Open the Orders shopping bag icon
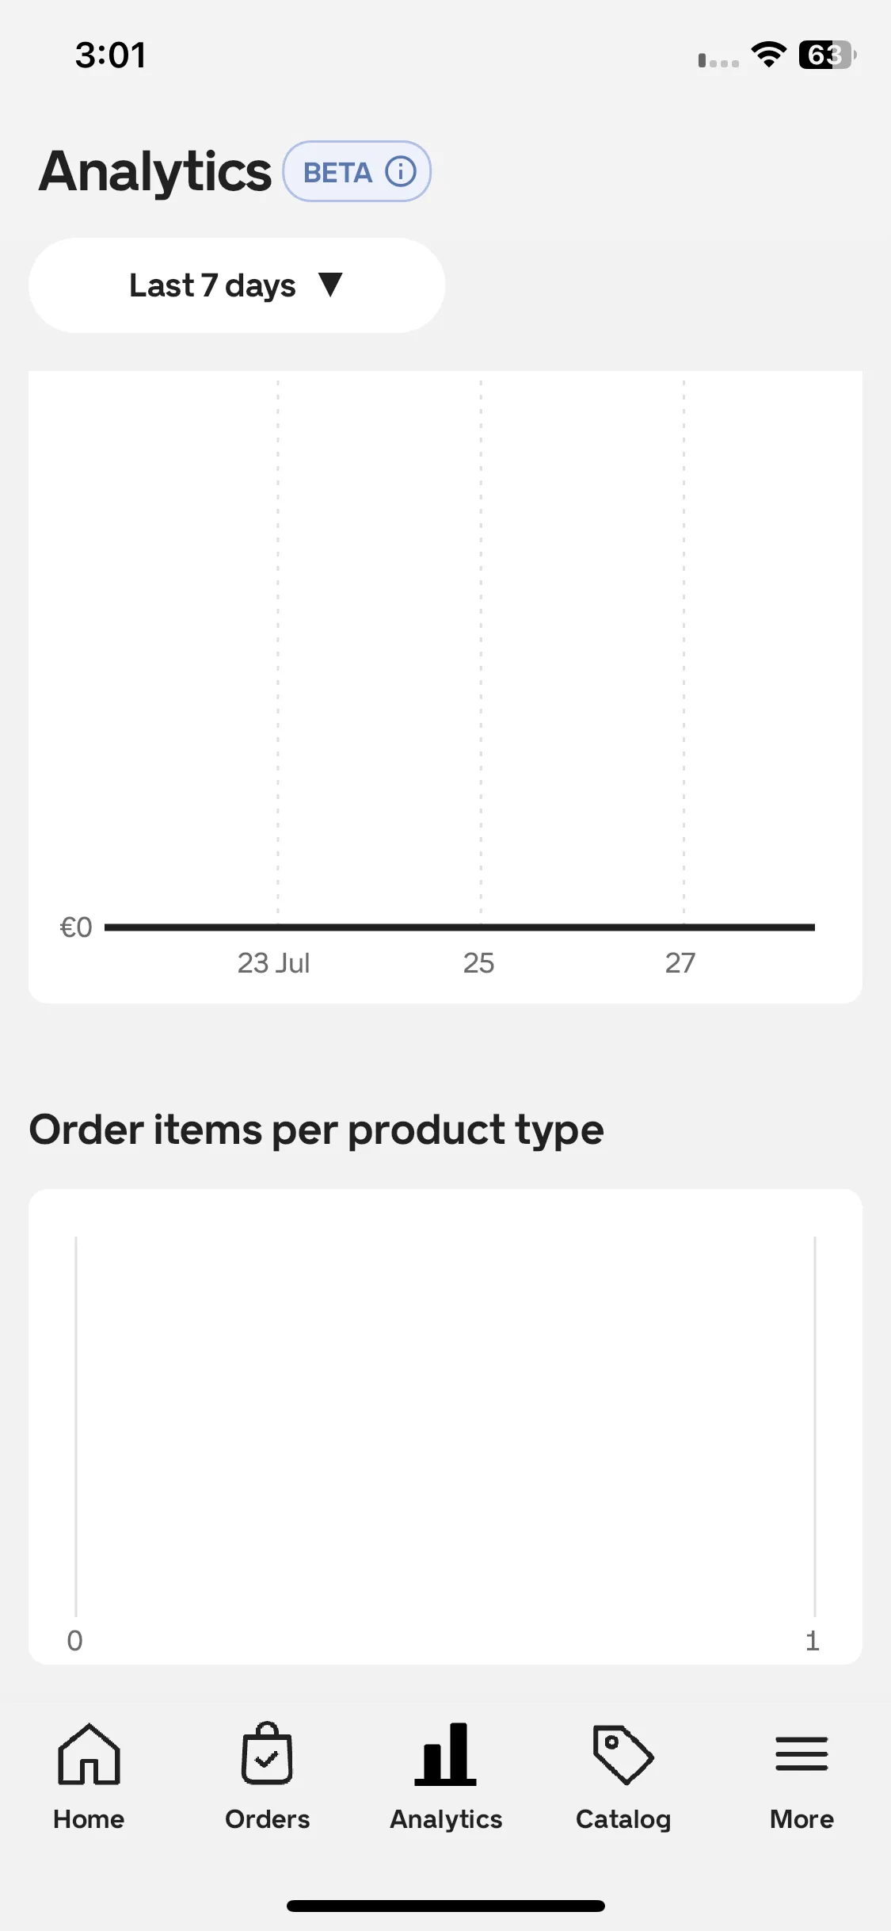891x1931 pixels. tap(267, 1753)
